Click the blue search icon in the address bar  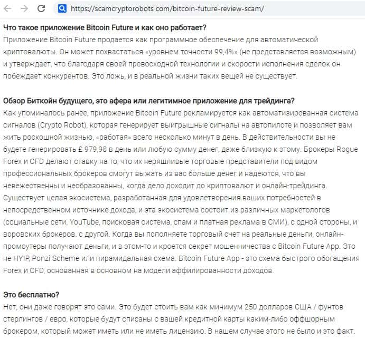62,8
